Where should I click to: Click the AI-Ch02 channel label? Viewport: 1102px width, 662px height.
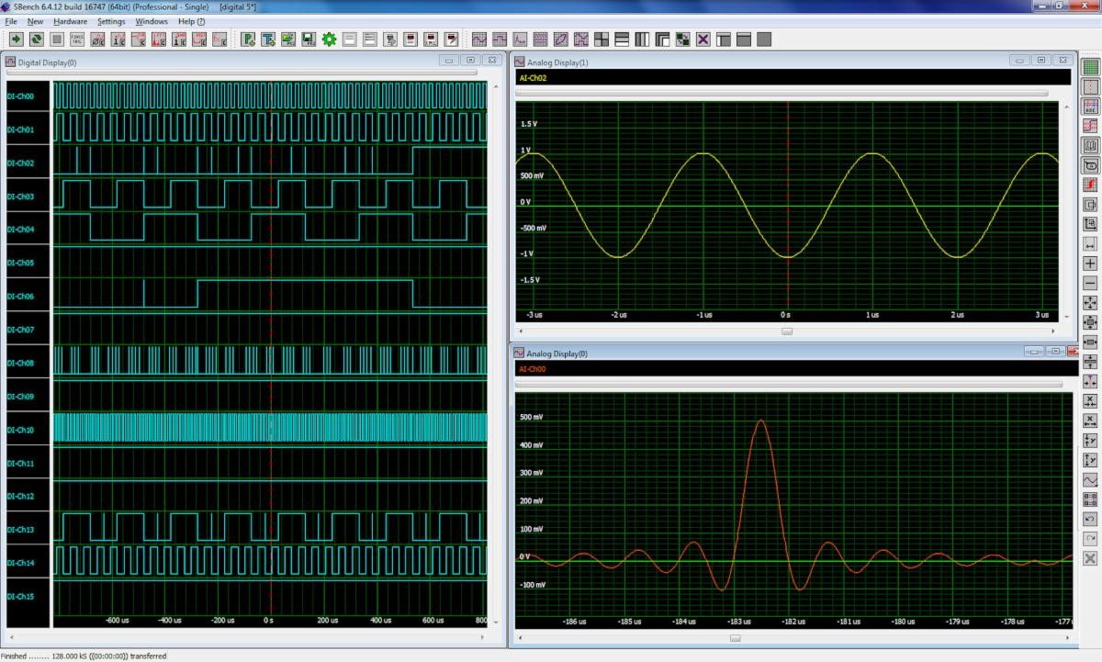[x=534, y=78]
